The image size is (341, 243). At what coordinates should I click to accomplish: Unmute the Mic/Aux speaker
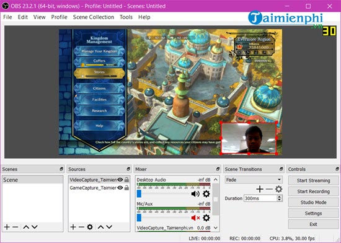[195, 218]
